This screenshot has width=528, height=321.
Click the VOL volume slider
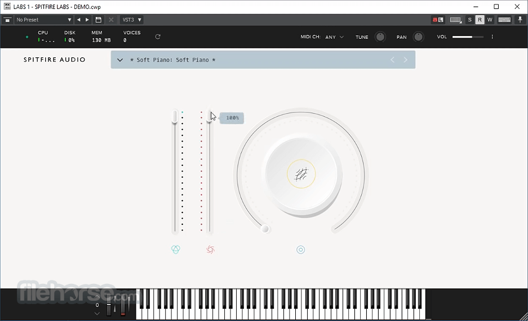click(x=468, y=37)
